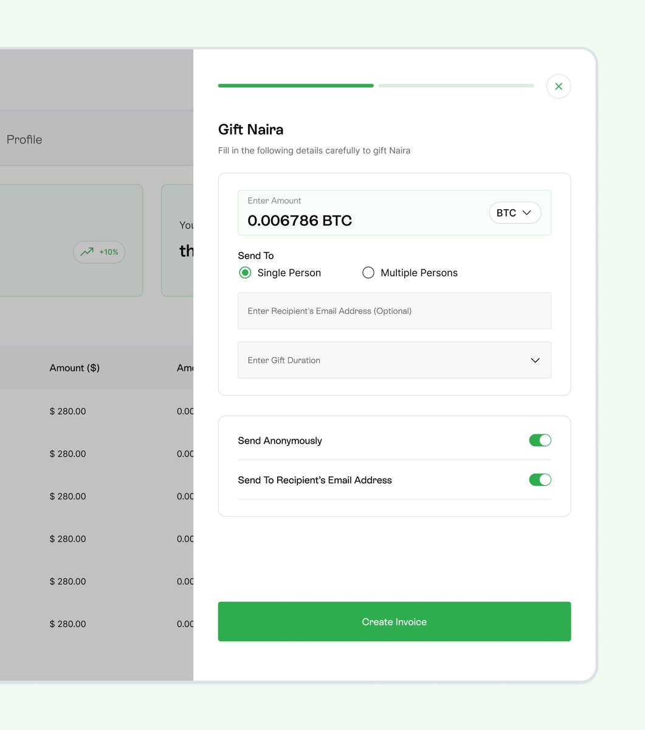Screen dimensions: 645x730
Task: Click the circle of the Multiple Persons radio
Action: pos(368,273)
